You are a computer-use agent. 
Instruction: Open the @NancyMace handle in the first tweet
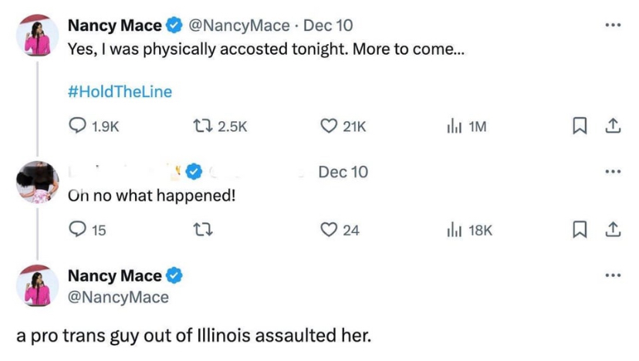click(x=239, y=25)
